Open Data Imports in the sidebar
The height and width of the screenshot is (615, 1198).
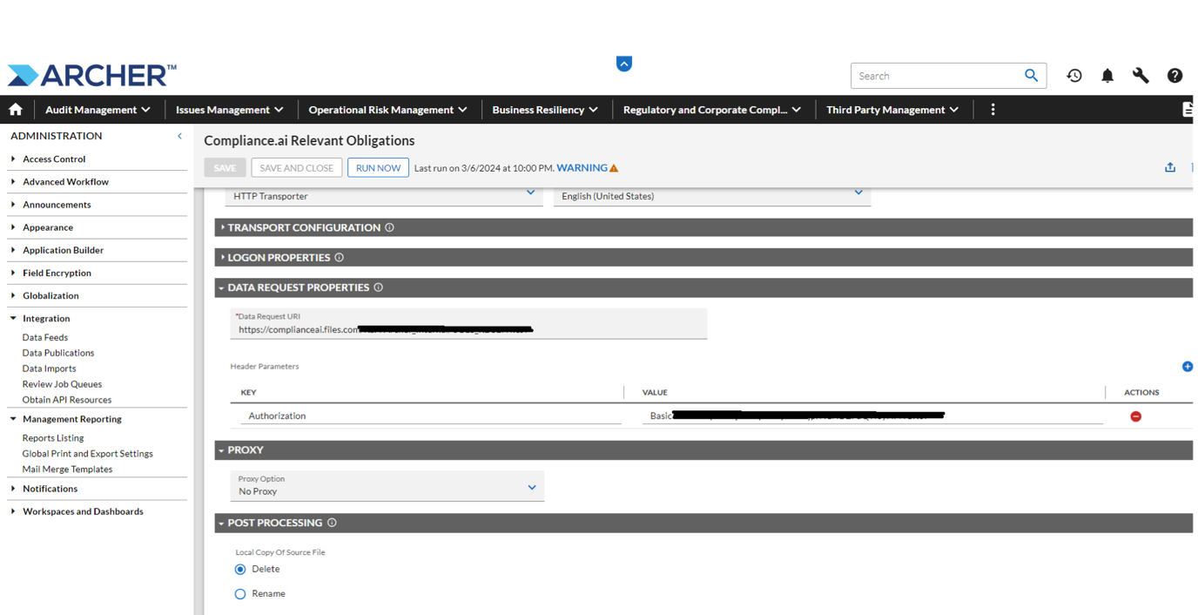(50, 368)
